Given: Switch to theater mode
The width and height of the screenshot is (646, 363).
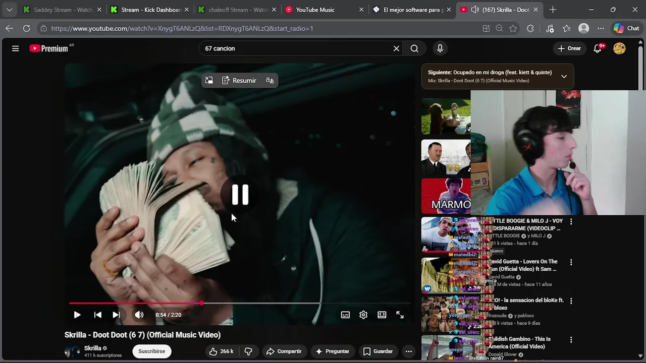Looking at the screenshot, I should pyautogui.click(x=382, y=315).
